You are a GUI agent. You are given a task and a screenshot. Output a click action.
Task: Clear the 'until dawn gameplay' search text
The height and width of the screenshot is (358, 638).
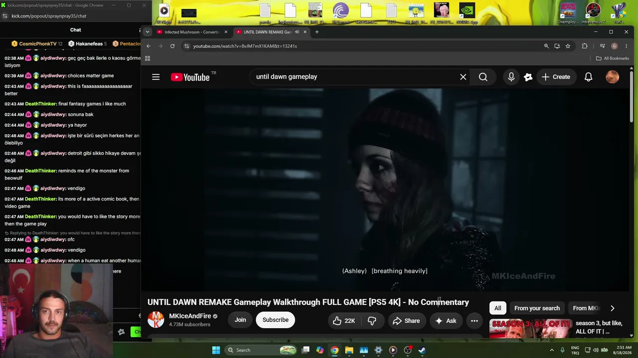tap(463, 77)
